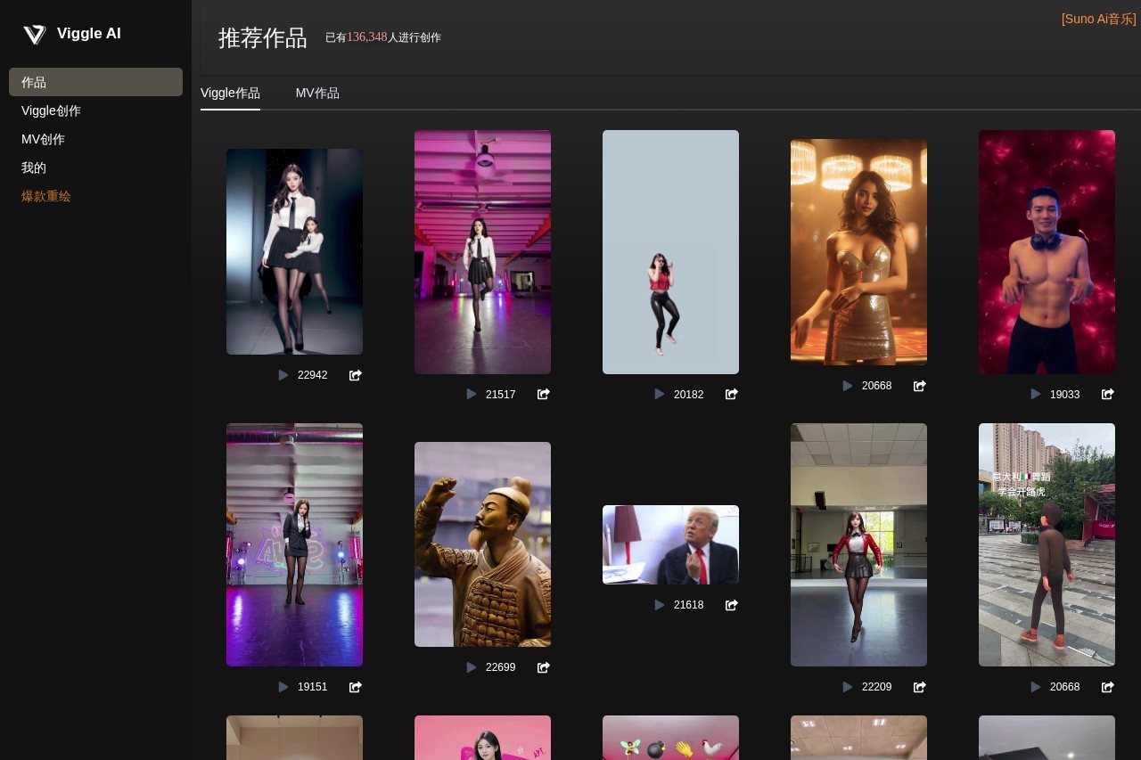Share the Trump desk video numbered 21618

tap(731, 605)
